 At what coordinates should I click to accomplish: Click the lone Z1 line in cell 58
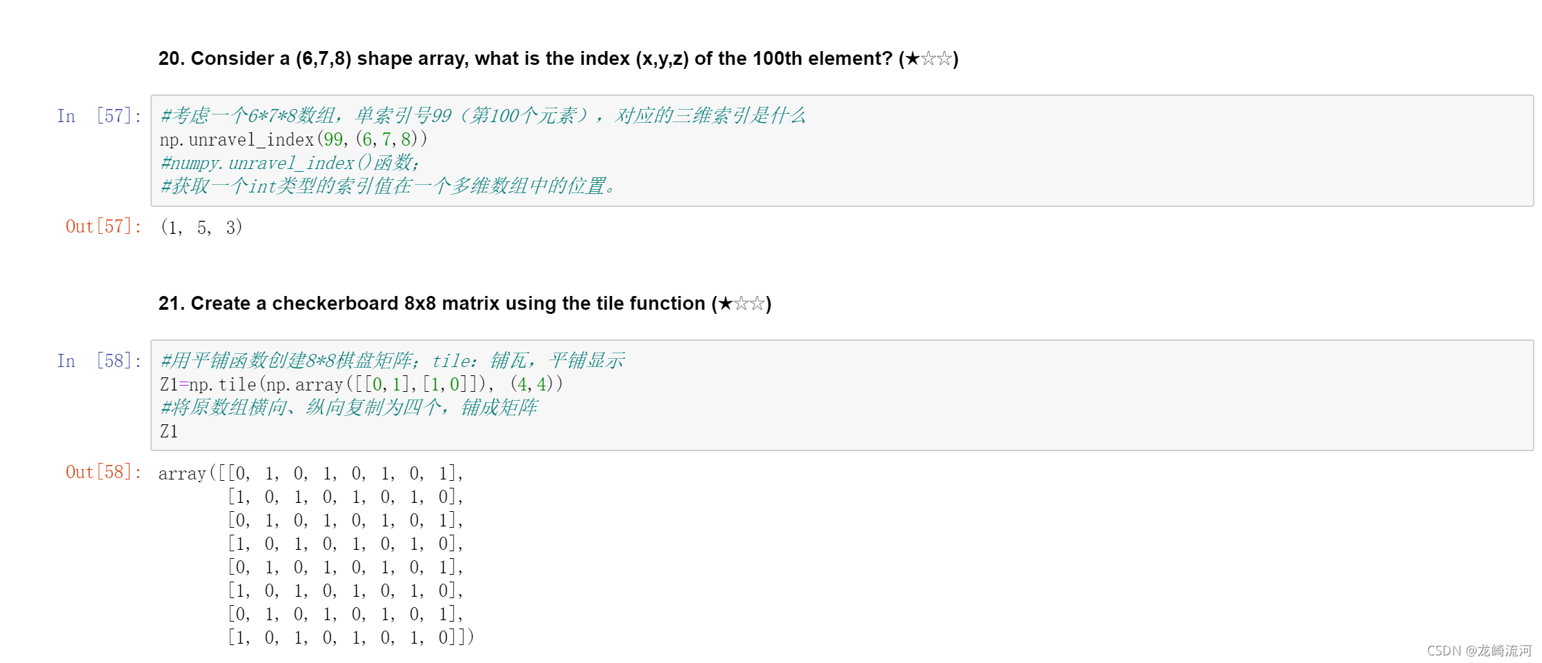(x=169, y=431)
